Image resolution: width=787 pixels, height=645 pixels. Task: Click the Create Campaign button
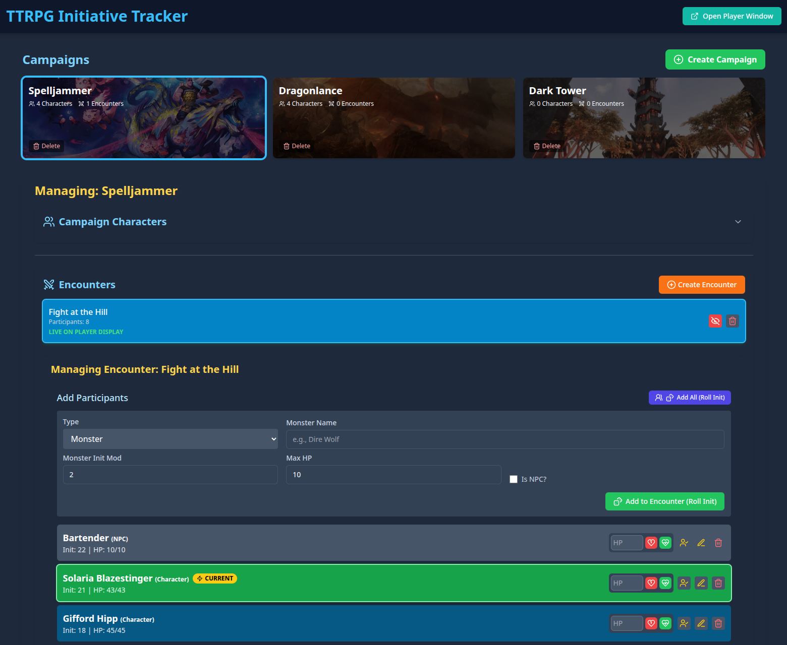point(715,59)
